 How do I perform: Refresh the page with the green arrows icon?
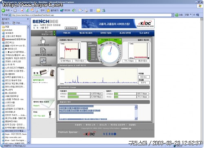pyautogui.click(x=27, y=11)
